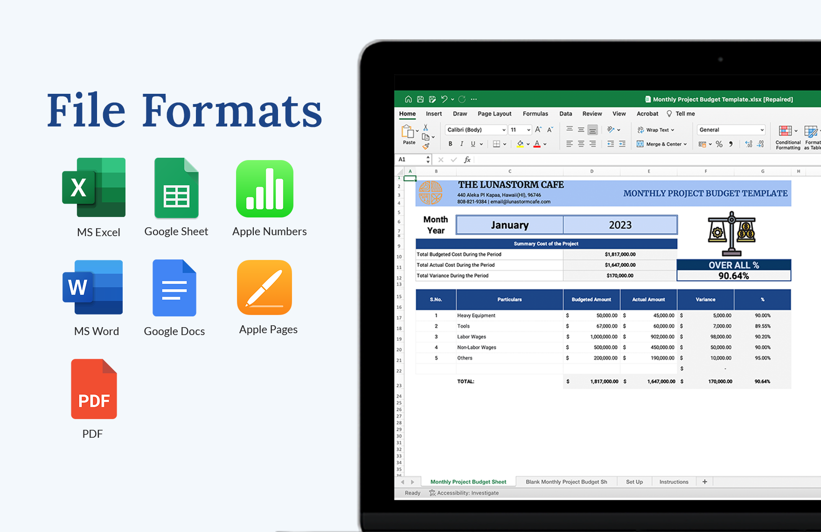Click the Increase Indent icon
This screenshot has width=821, height=532.
coord(622,144)
